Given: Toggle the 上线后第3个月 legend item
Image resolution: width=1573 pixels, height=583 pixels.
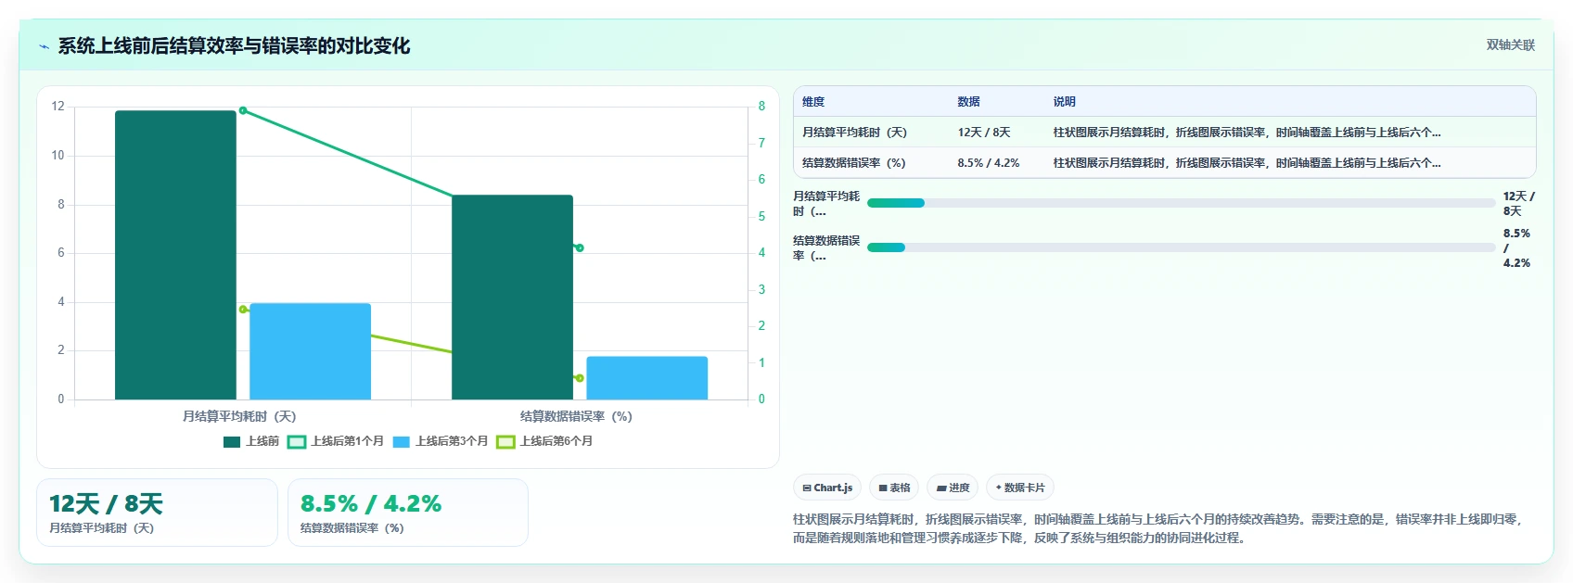Looking at the screenshot, I should point(441,441).
